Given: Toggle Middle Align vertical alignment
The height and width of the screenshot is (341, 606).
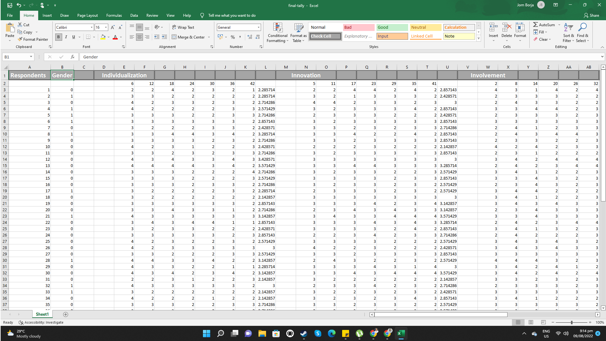Looking at the screenshot, I should pos(140,27).
